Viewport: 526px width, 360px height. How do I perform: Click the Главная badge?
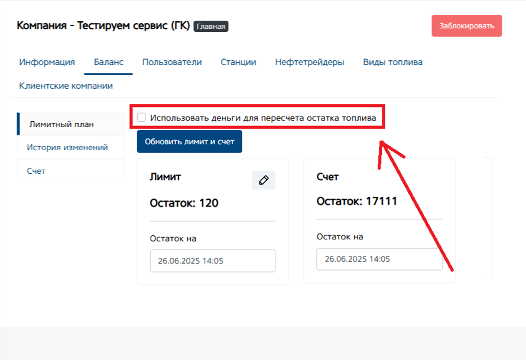tap(211, 26)
